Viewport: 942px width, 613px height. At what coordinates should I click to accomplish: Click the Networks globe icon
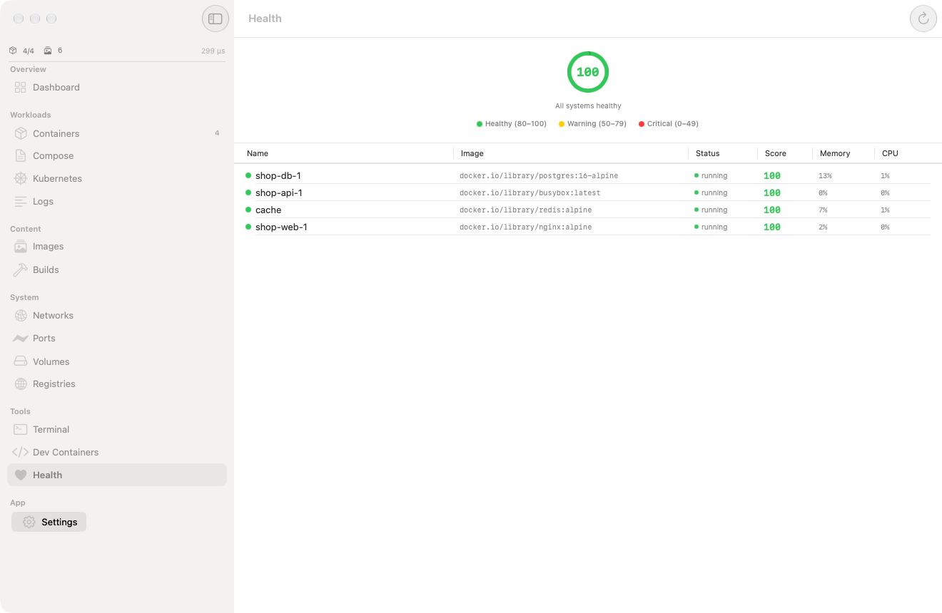point(20,315)
